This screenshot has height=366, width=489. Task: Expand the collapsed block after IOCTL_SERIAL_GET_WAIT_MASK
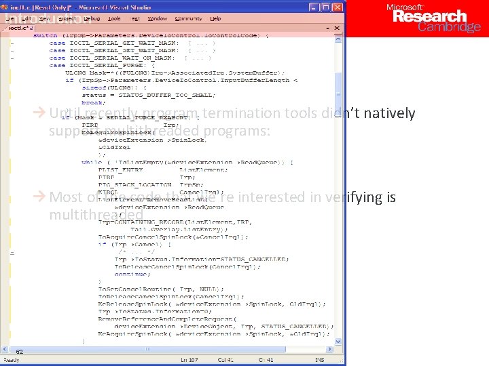(x=202, y=43)
